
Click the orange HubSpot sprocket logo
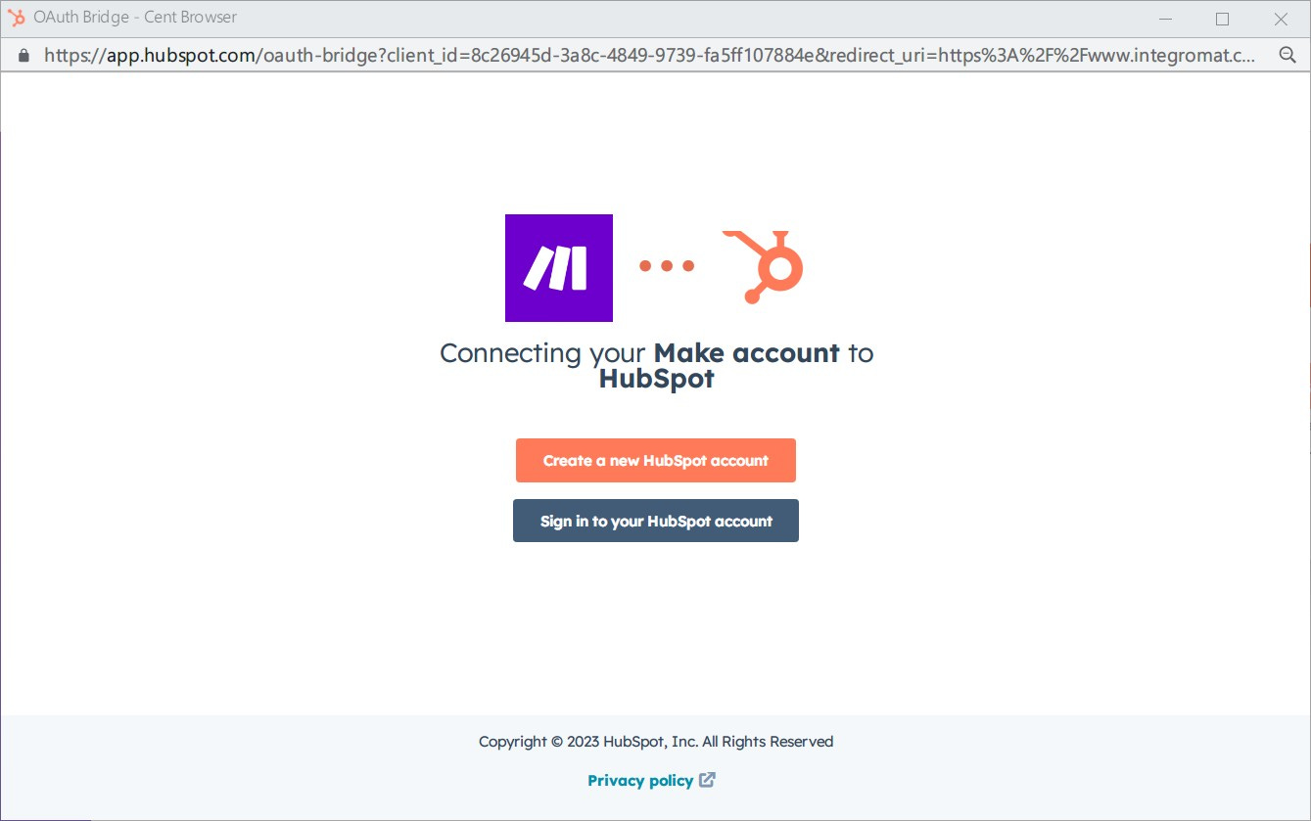(764, 266)
